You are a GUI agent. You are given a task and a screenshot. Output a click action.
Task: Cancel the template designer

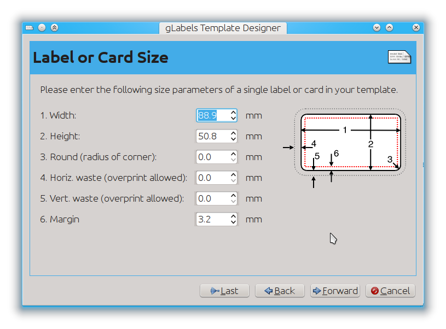(x=390, y=291)
